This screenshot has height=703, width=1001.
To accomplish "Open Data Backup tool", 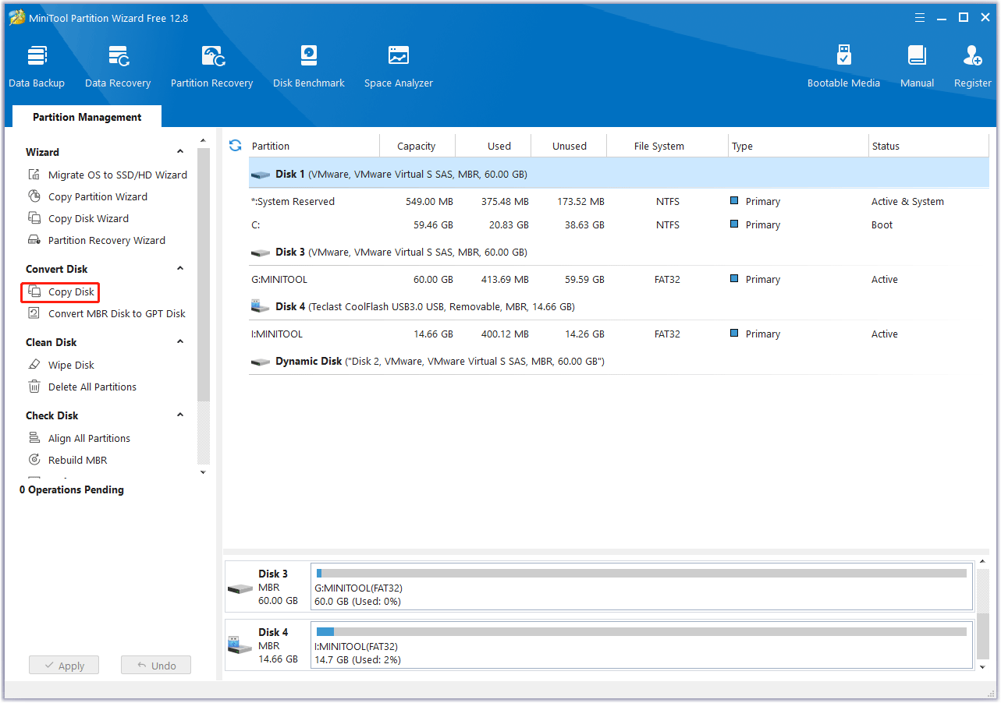I will 37,67.
